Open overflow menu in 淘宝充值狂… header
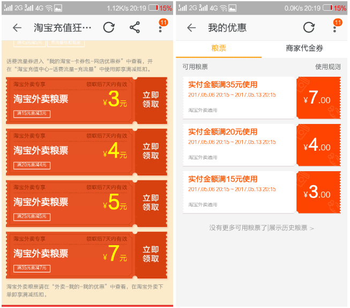 160,29
